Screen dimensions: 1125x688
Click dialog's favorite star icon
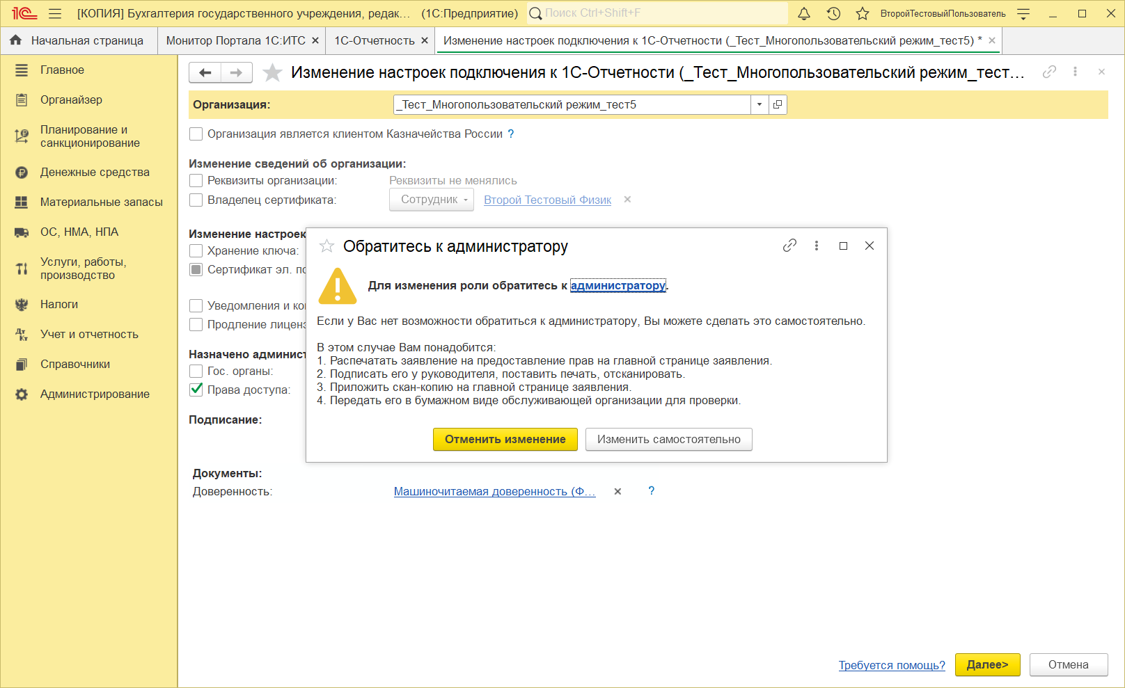point(327,246)
